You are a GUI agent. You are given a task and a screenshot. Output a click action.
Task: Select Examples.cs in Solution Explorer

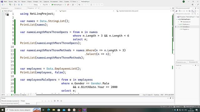pos(186,27)
